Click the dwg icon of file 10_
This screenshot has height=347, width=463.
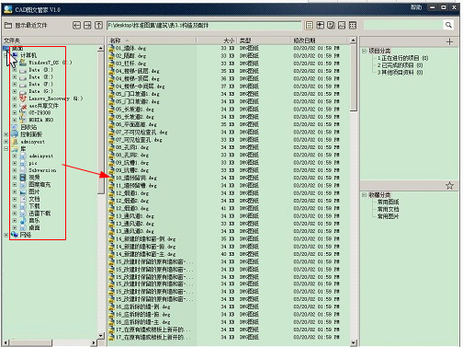[x=111, y=178]
